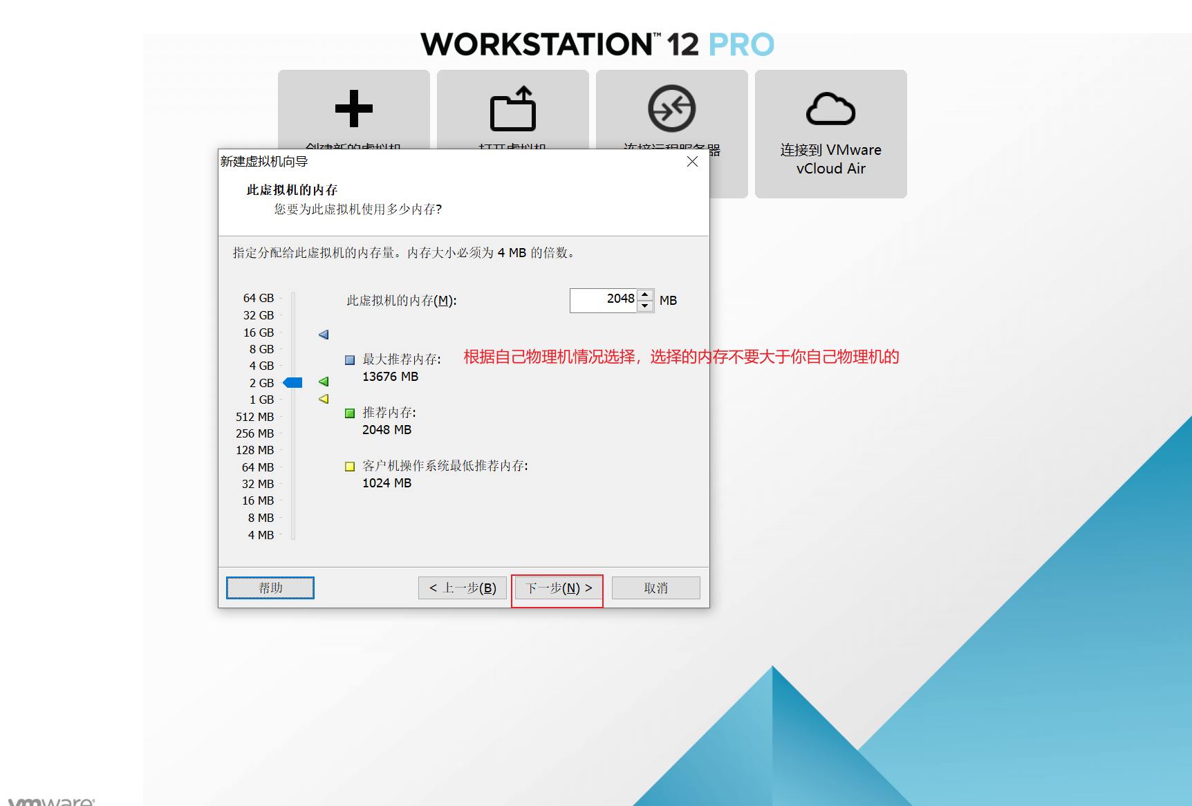Go back with 上一步(B) button
The image size is (1192, 806).
463,588
